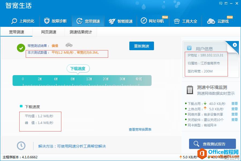Click the clock icon near 解决方法
Image resolution: width=241 pixels, height=161 pixels.
[21, 146]
